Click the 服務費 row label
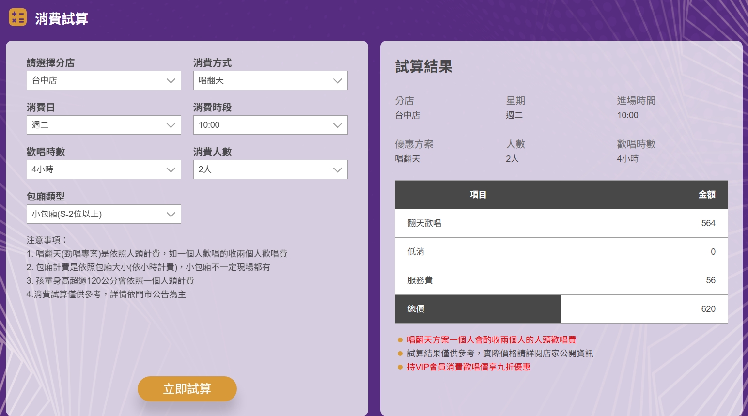Image resolution: width=748 pixels, height=416 pixels. click(x=420, y=280)
